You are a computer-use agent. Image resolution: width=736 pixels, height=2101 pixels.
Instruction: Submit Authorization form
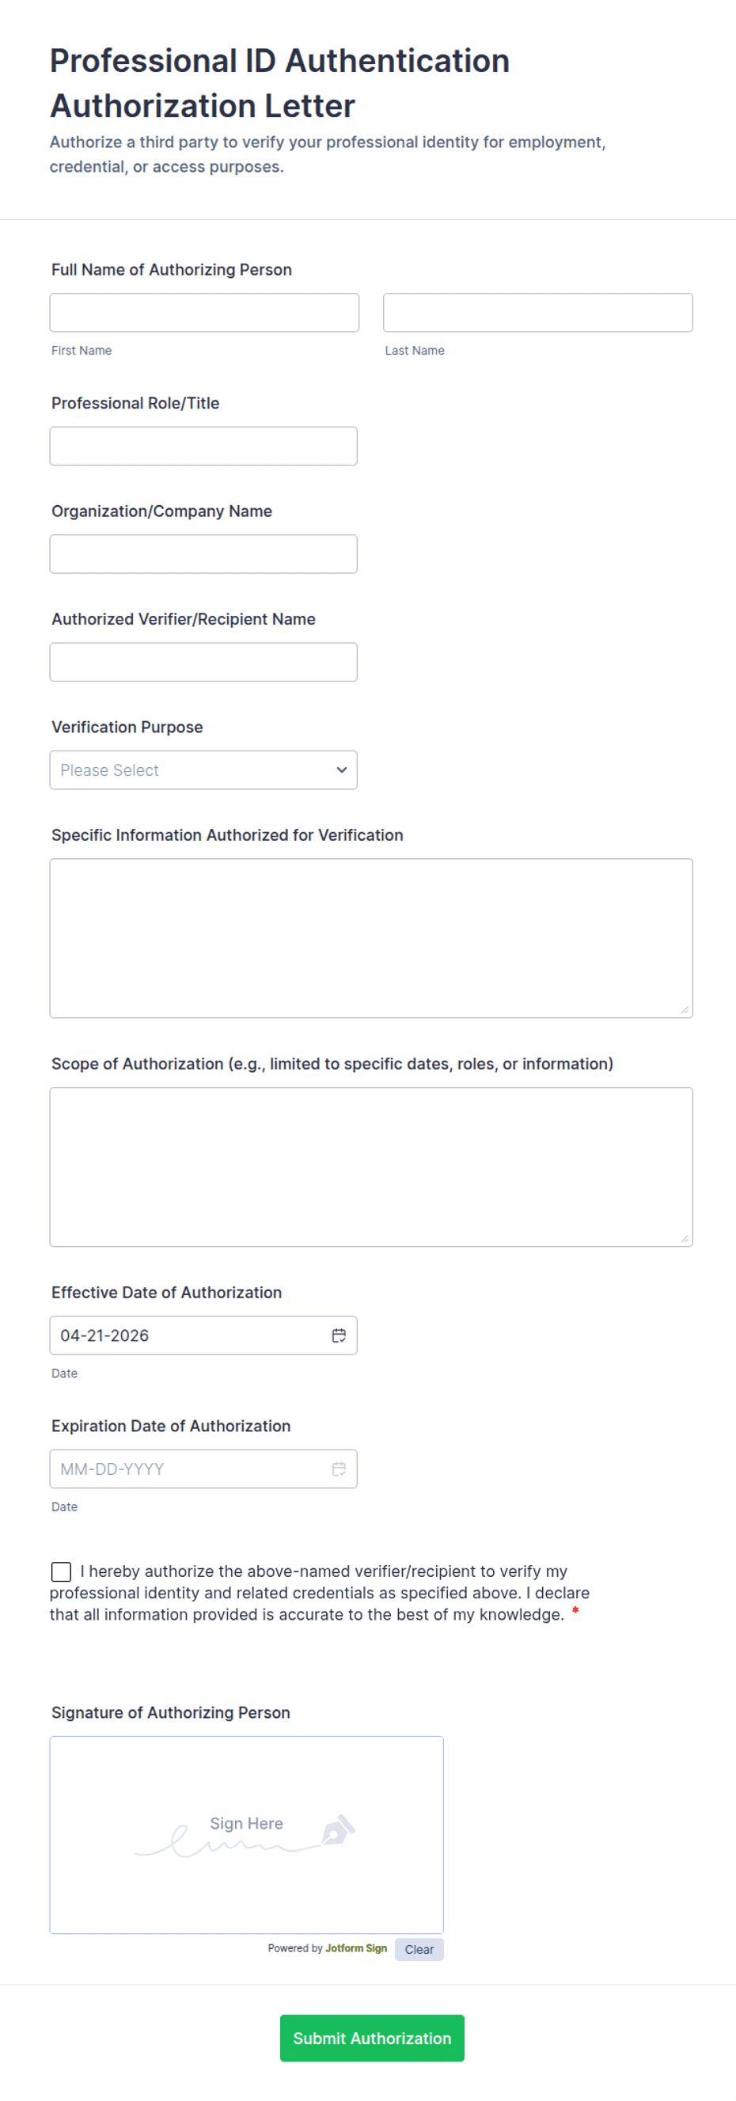coord(372,2038)
